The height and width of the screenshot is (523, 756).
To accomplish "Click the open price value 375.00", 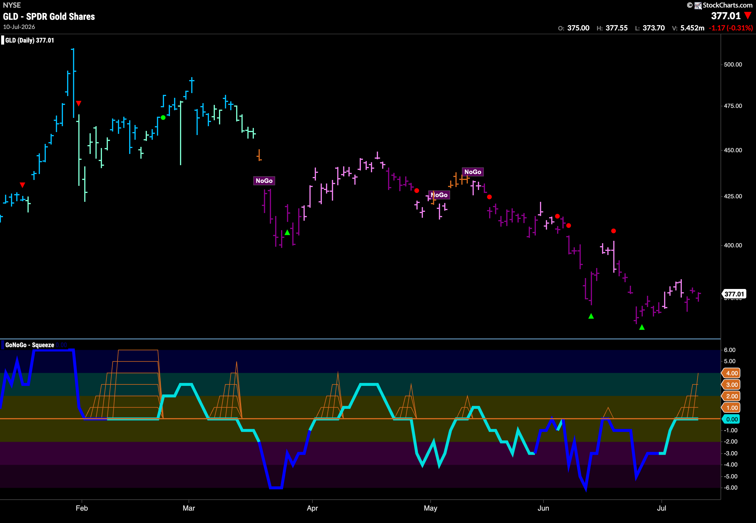I will [578, 28].
